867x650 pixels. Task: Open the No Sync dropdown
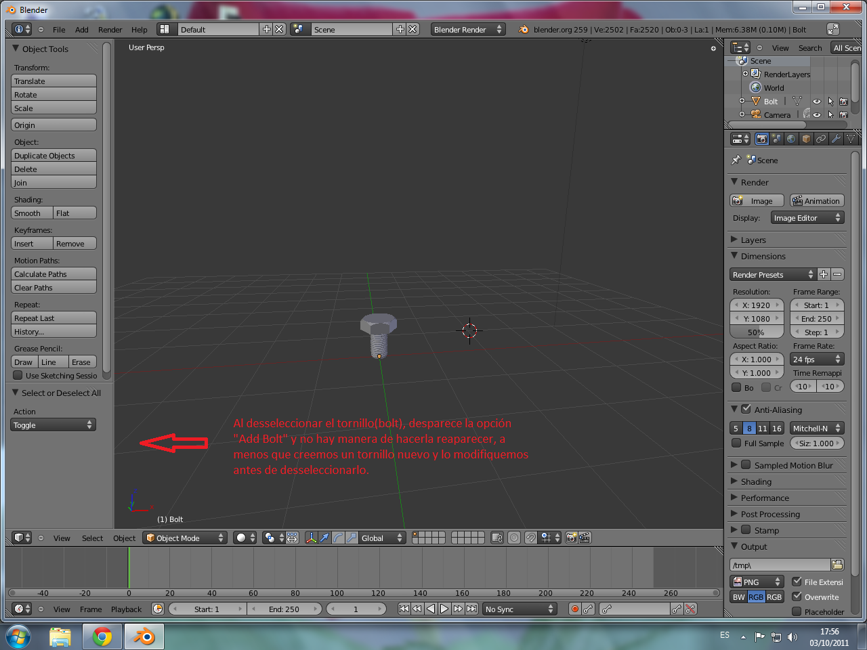(520, 609)
